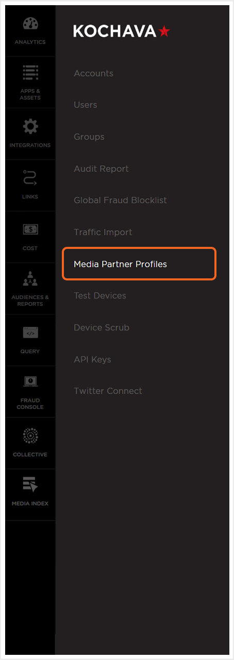The image size is (234, 660).
Task: Go to the Links icon
Action: 30,179
